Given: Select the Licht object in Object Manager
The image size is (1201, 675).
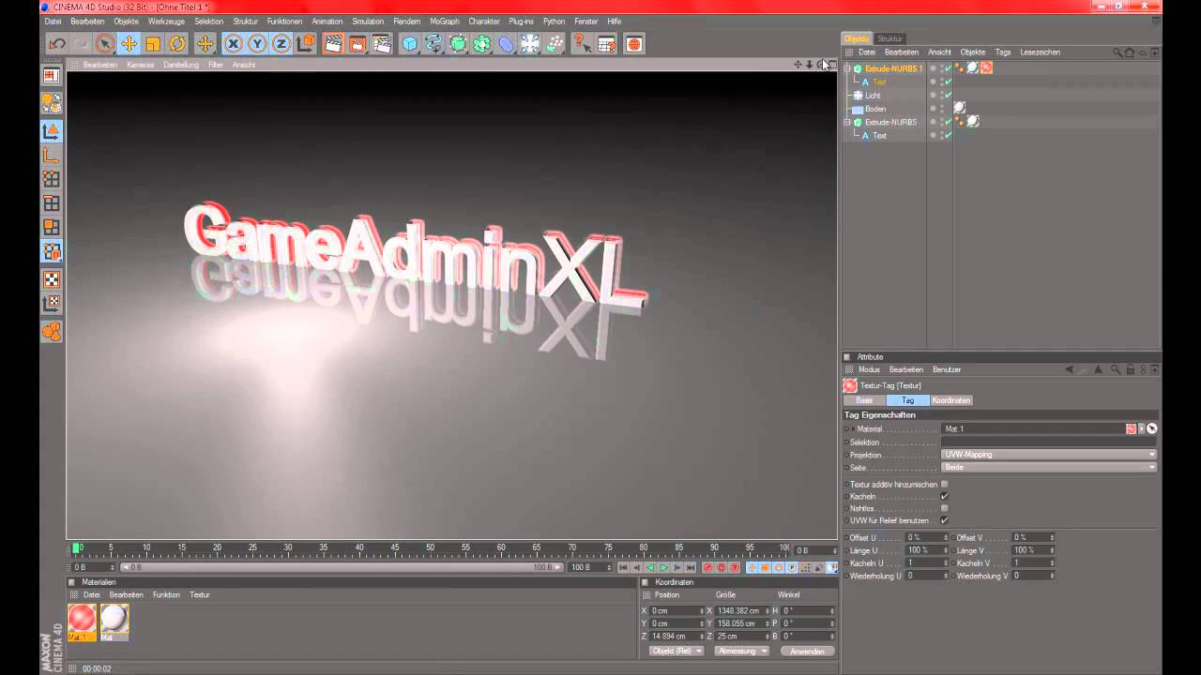Looking at the screenshot, I should [x=873, y=96].
